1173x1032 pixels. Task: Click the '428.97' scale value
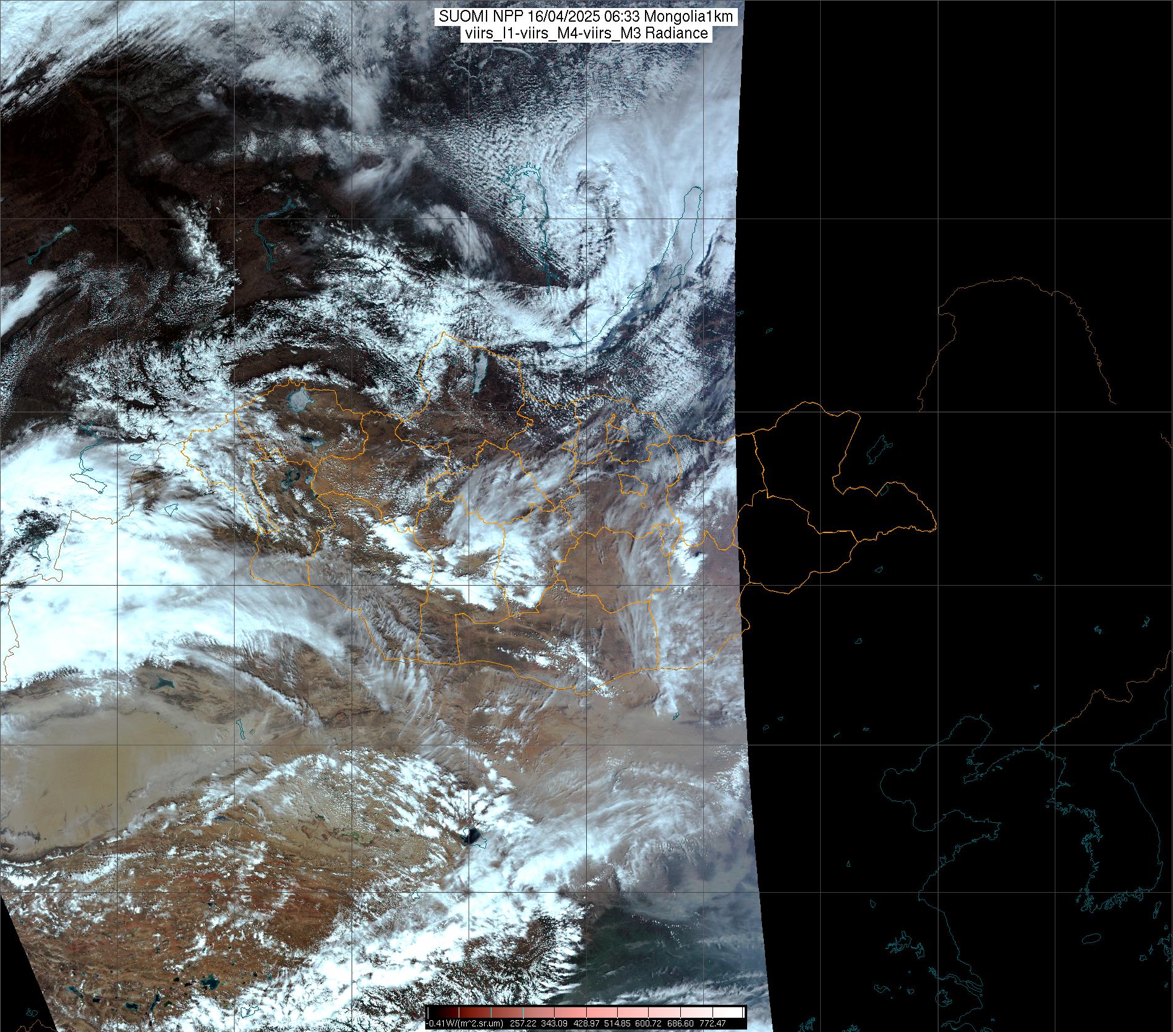[x=586, y=1024]
